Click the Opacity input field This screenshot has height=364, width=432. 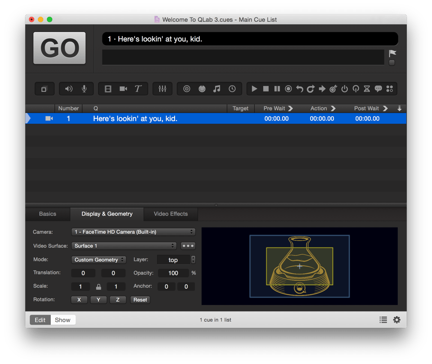(173, 273)
